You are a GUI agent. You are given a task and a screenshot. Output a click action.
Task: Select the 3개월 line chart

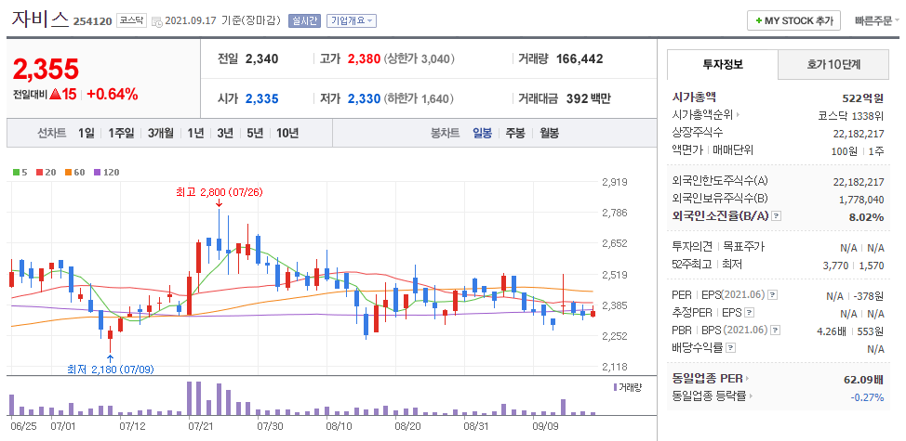coord(161,134)
